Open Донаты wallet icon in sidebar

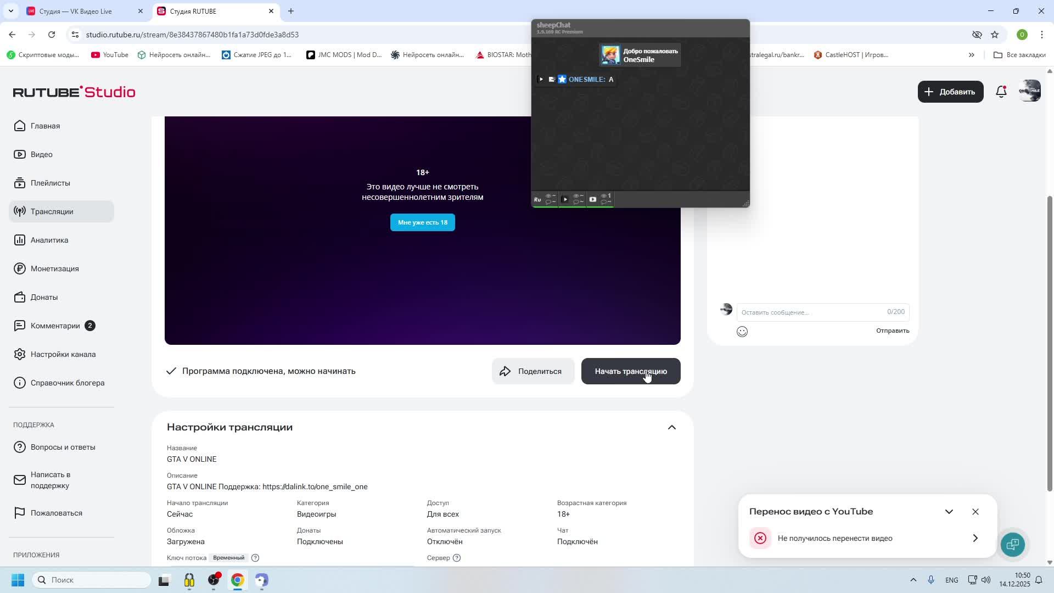20,297
